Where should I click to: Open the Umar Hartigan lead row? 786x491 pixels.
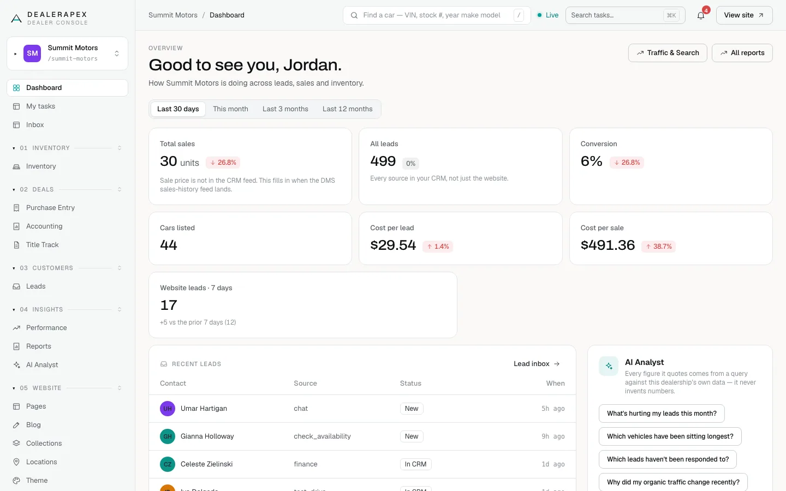(362, 409)
